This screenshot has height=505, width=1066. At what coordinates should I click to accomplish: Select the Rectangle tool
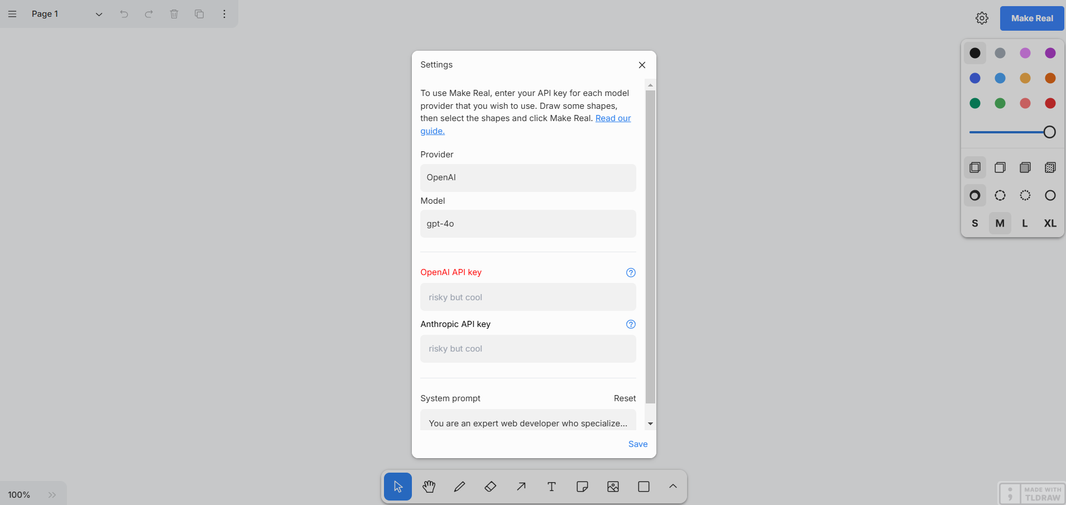643,487
